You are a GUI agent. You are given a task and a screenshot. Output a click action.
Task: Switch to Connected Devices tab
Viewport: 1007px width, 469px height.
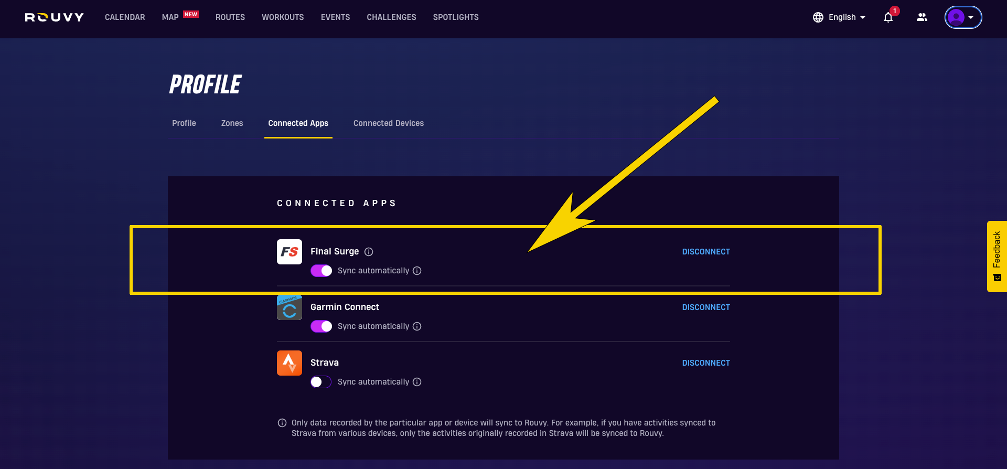pyautogui.click(x=389, y=123)
